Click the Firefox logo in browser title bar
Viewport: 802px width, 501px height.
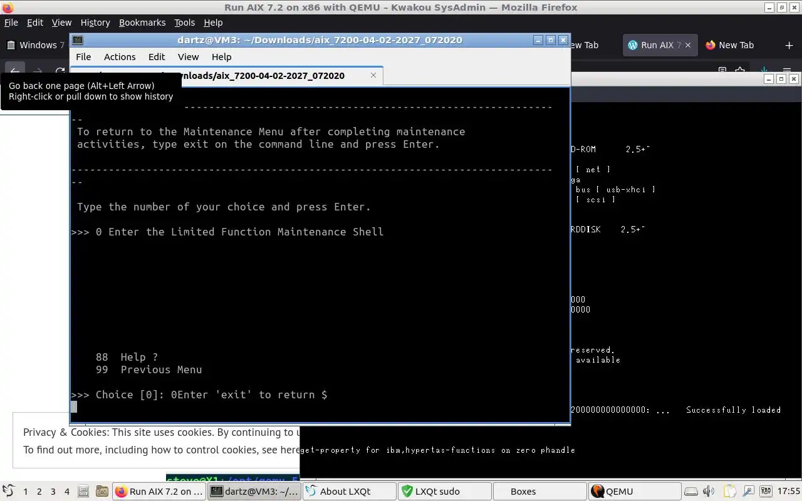[7, 8]
